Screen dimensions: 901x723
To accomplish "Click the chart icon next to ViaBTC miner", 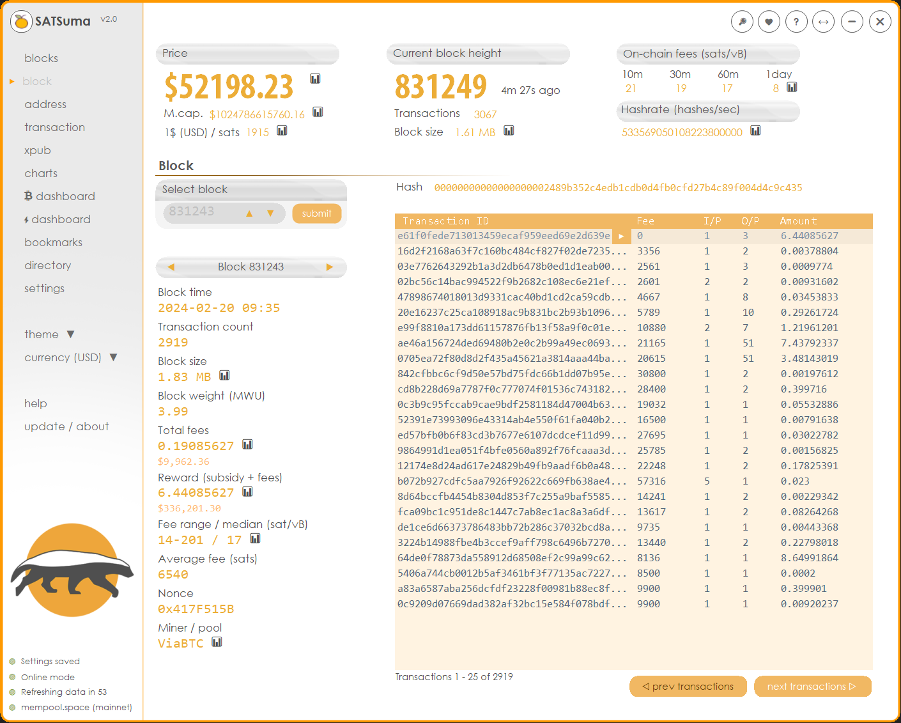I will click(x=217, y=642).
